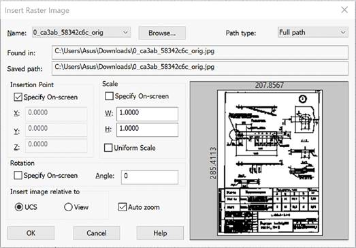Select the View radio button
This screenshot has height=248, width=356.
click(x=68, y=207)
